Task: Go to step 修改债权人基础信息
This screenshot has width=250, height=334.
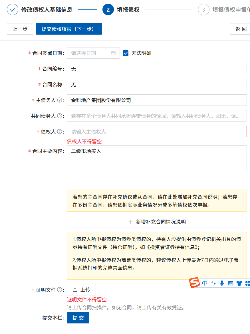Action: pos(47,10)
